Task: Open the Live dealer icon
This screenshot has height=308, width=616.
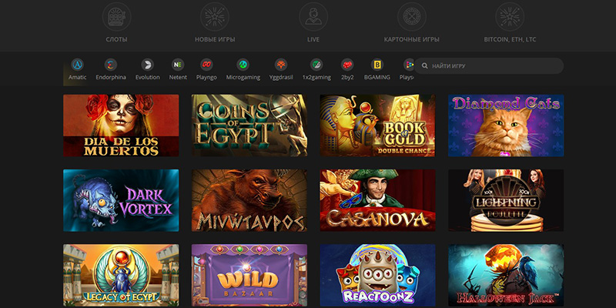Action: point(313,16)
